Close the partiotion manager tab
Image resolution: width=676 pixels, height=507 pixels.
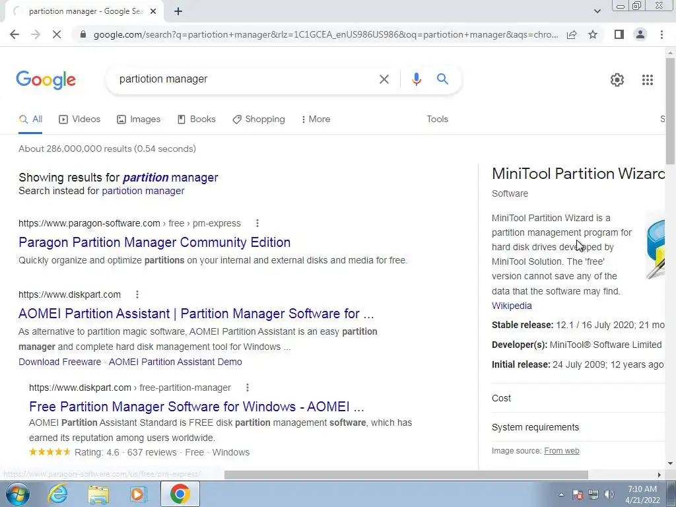[x=153, y=11]
